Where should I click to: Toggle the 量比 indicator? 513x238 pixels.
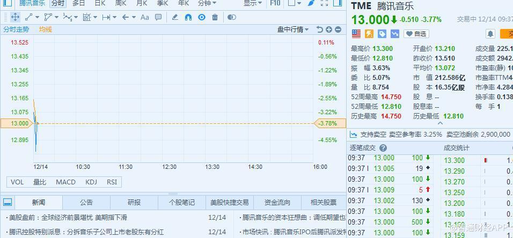pyautogui.click(x=40, y=182)
